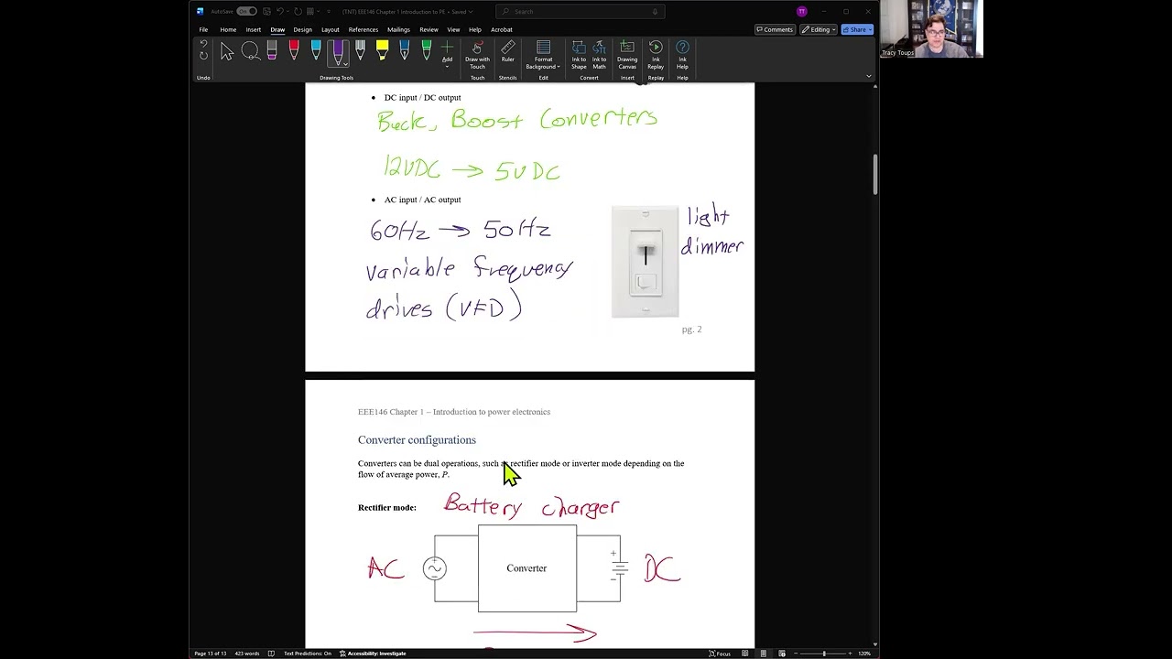Open the TT account profile
The image size is (1172, 659).
click(801, 12)
